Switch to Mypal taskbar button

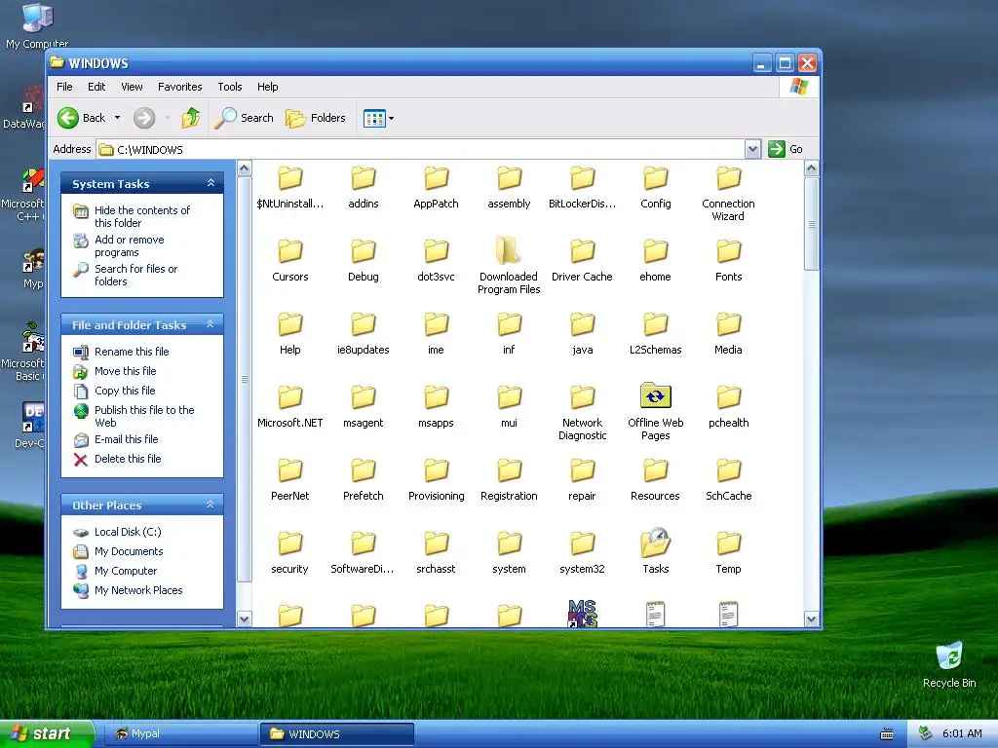coord(179,733)
